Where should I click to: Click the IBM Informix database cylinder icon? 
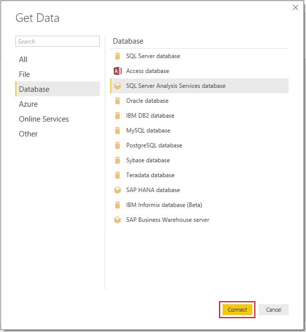click(x=117, y=205)
